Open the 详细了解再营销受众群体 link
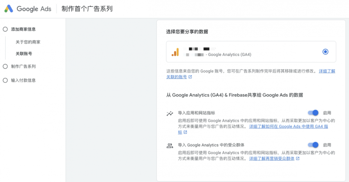 click(271, 158)
